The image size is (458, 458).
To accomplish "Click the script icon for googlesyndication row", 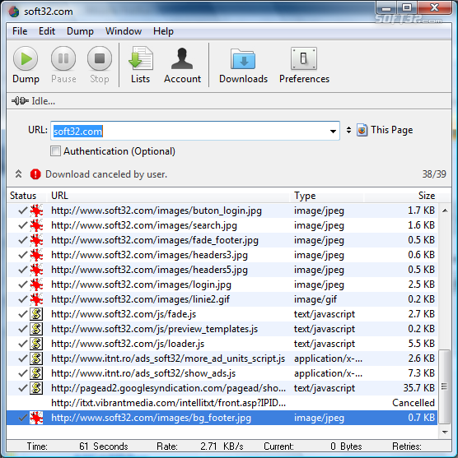I will 36,388.
